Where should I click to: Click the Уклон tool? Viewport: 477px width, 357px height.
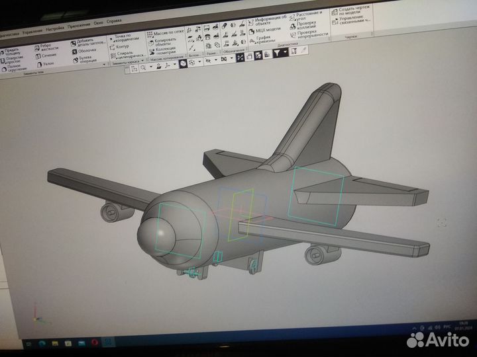pos(48,63)
